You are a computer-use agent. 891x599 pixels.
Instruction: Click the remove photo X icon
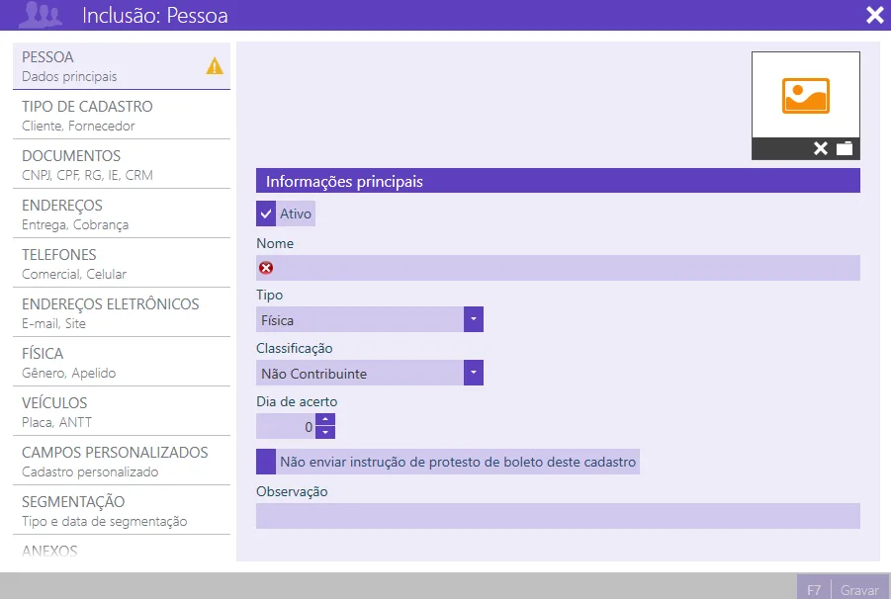point(821,148)
